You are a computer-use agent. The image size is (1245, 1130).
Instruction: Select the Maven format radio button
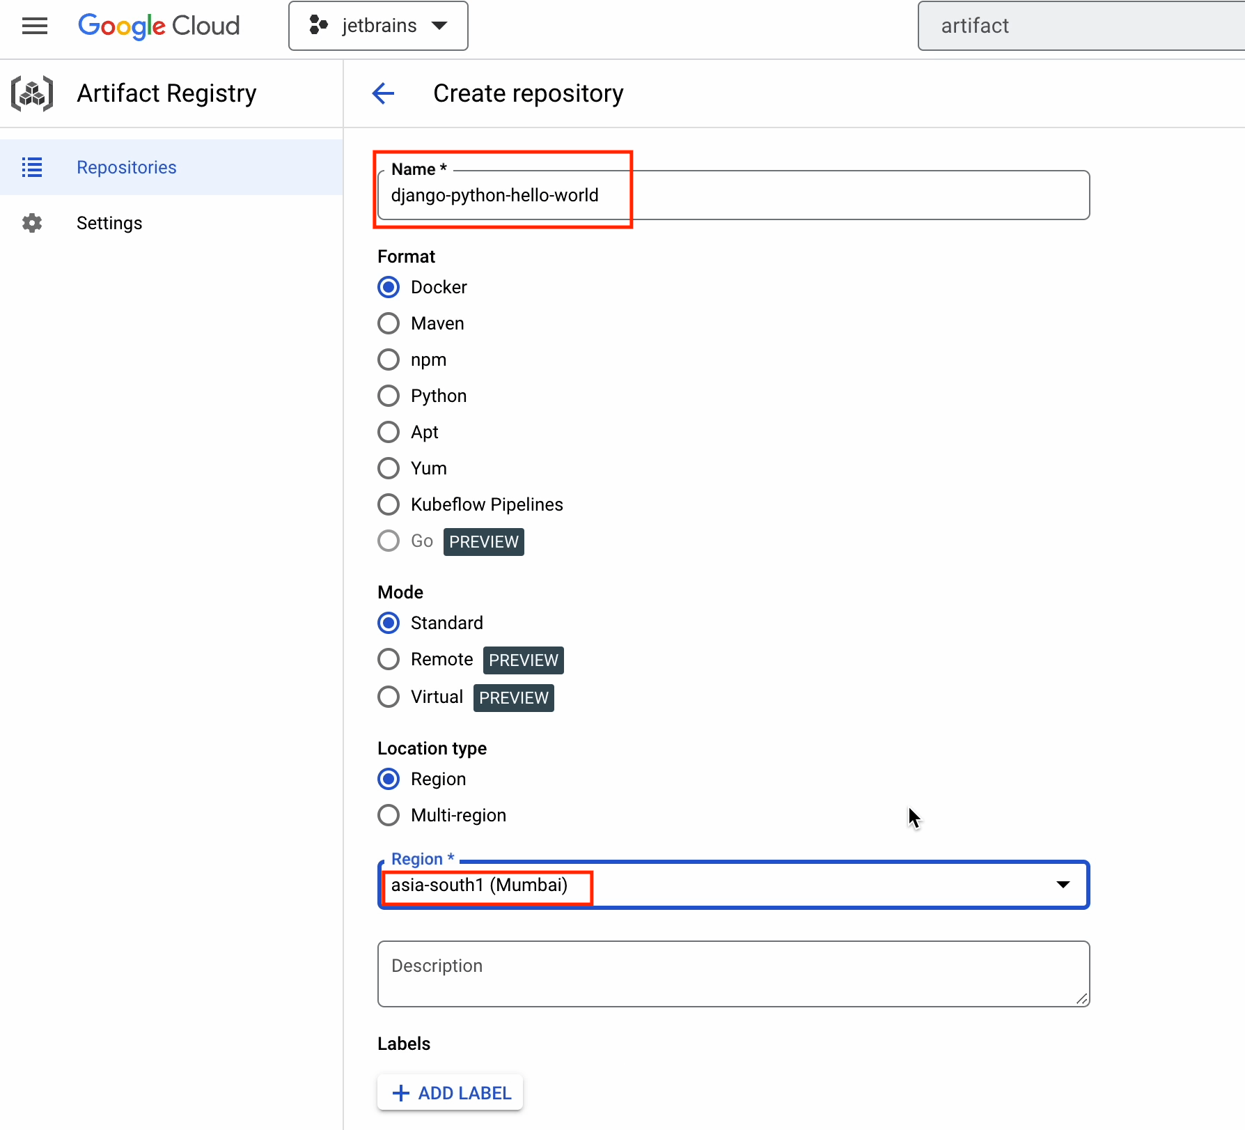pos(389,323)
